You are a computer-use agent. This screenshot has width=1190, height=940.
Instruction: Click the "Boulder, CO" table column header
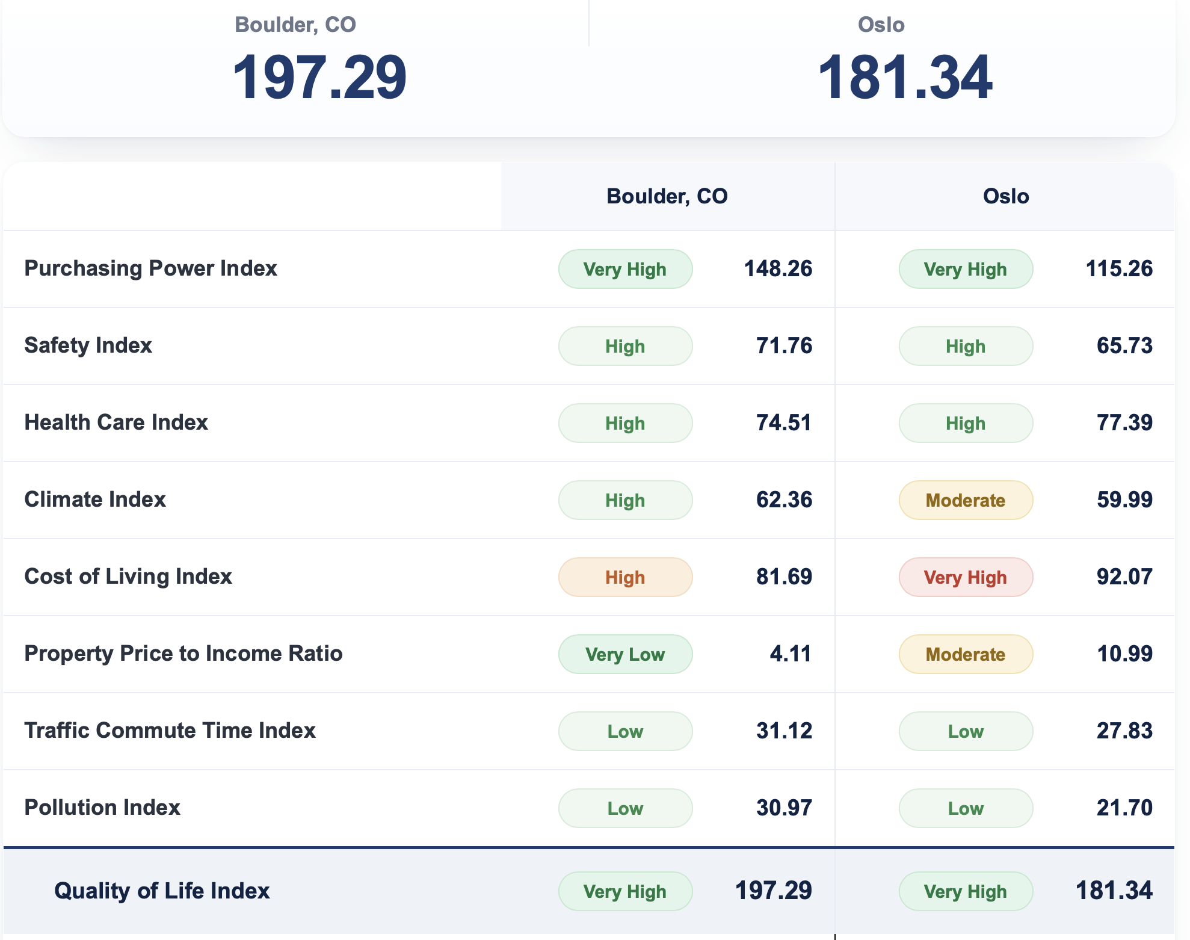[x=667, y=196]
